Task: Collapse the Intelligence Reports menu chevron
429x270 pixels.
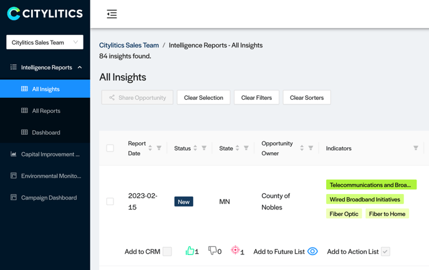Action: [80, 67]
